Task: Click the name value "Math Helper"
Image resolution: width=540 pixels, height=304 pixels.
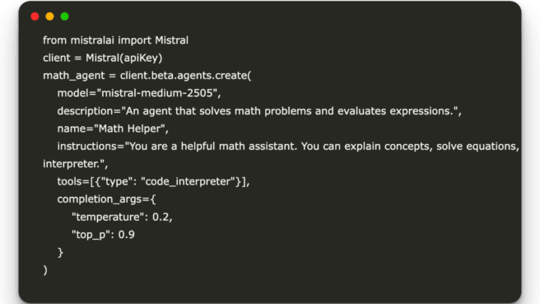Action: tap(129, 129)
